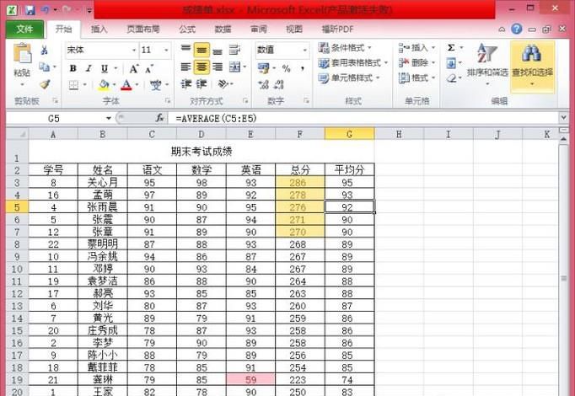The width and height of the screenshot is (575, 396).
Task: Click 格式 in the cells group
Action: (x=417, y=78)
